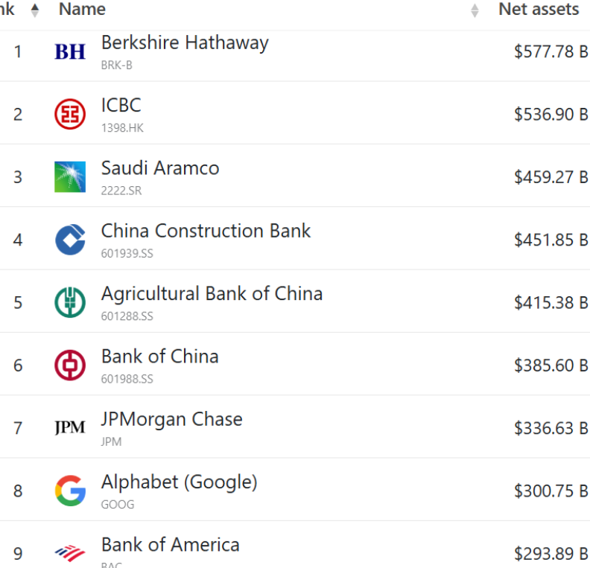Click the JPM logo icon
The height and width of the screenshot is (568, 590).
70,428
